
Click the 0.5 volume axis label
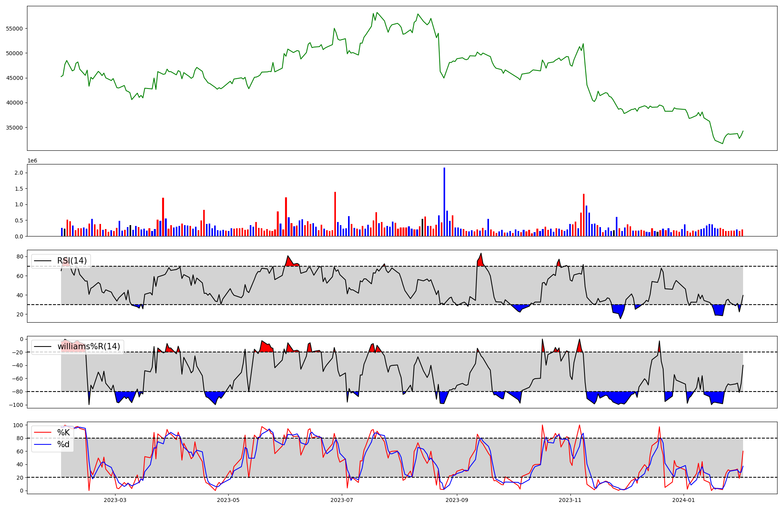[x=18, y=220]
